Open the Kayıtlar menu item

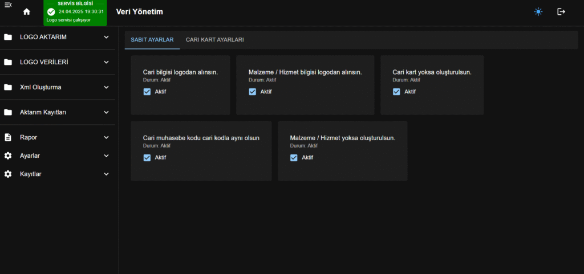tap(30, 174)
